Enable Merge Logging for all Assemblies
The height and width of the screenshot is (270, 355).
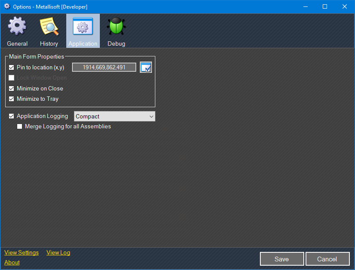(x=20, y=127)
